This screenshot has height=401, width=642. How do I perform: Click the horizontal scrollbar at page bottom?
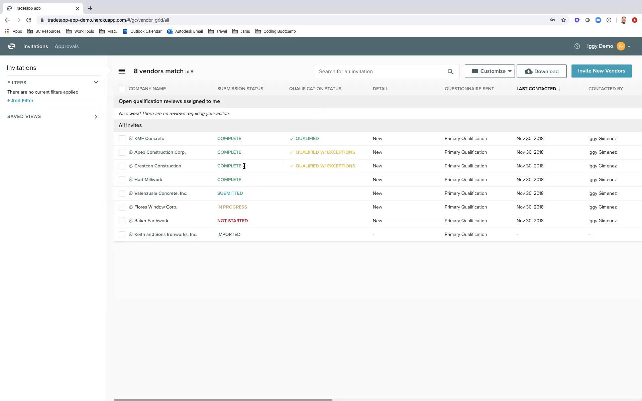(223, 399)
